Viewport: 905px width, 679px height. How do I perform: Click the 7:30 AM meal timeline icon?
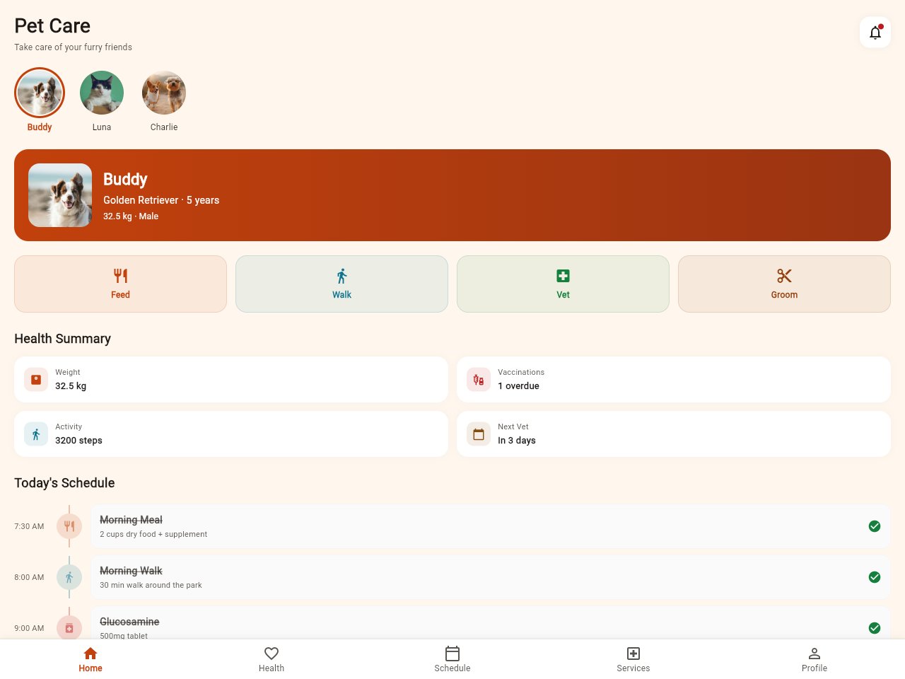69,526
